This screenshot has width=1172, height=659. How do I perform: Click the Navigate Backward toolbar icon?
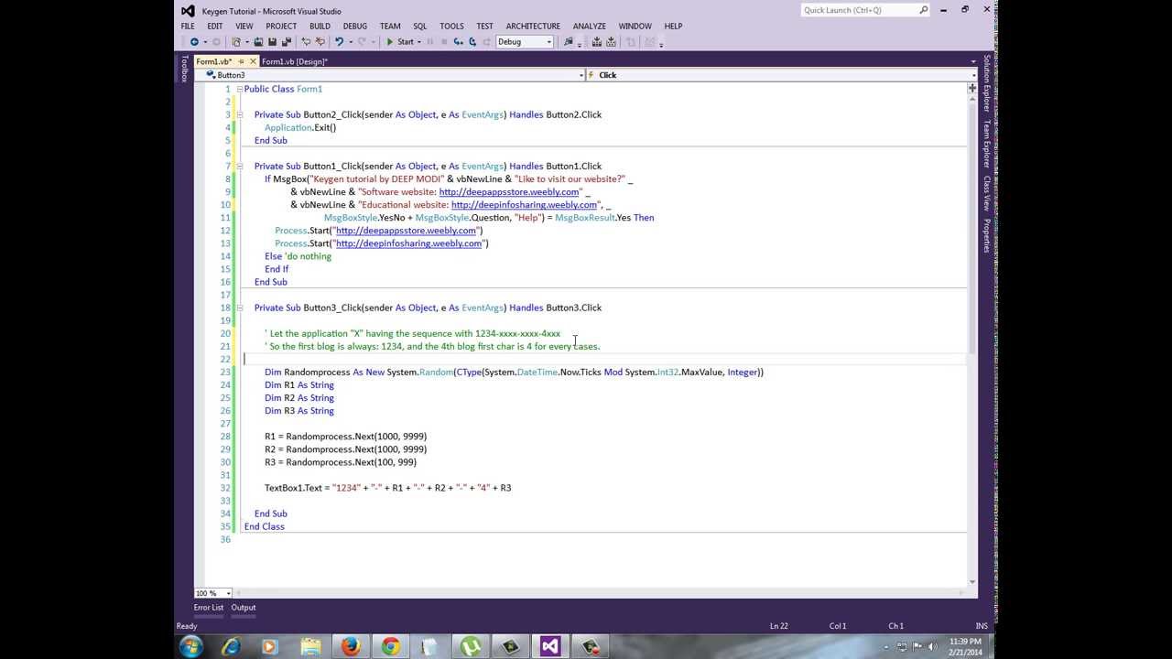click(193, 41)
